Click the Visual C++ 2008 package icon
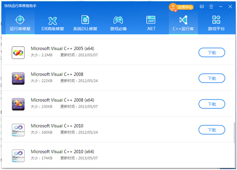 pos(18,78)
